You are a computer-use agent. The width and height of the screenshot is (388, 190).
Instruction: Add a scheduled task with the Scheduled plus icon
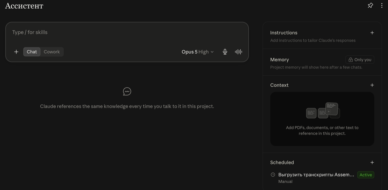coord(372,162)
